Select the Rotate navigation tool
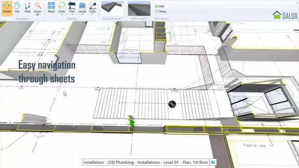Screen dimensions: 299x168 pyautogui.click(x=7, y=8)
